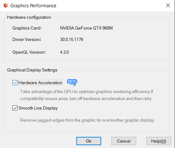Open help via the Help(H) button
175x148 pixels.
158,141
